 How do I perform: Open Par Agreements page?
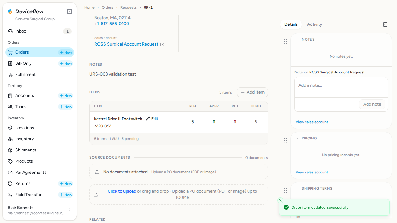click(x=40, y=173)
